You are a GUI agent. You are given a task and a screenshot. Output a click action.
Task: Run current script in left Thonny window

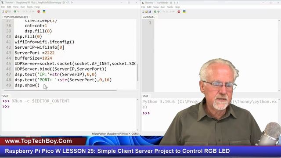[x=15, y=11]
